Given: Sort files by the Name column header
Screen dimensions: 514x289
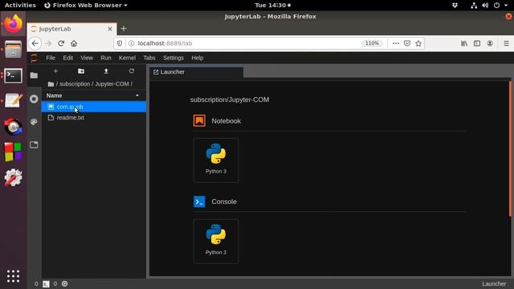Looking at the screenshot, I should tap(93, 96).
